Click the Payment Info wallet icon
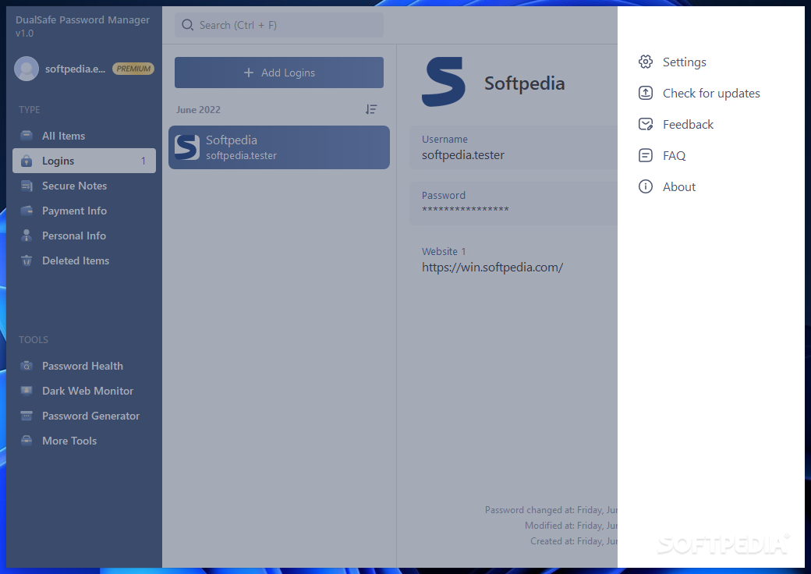Viewport: 811px width, 574px height. (27, 211)
